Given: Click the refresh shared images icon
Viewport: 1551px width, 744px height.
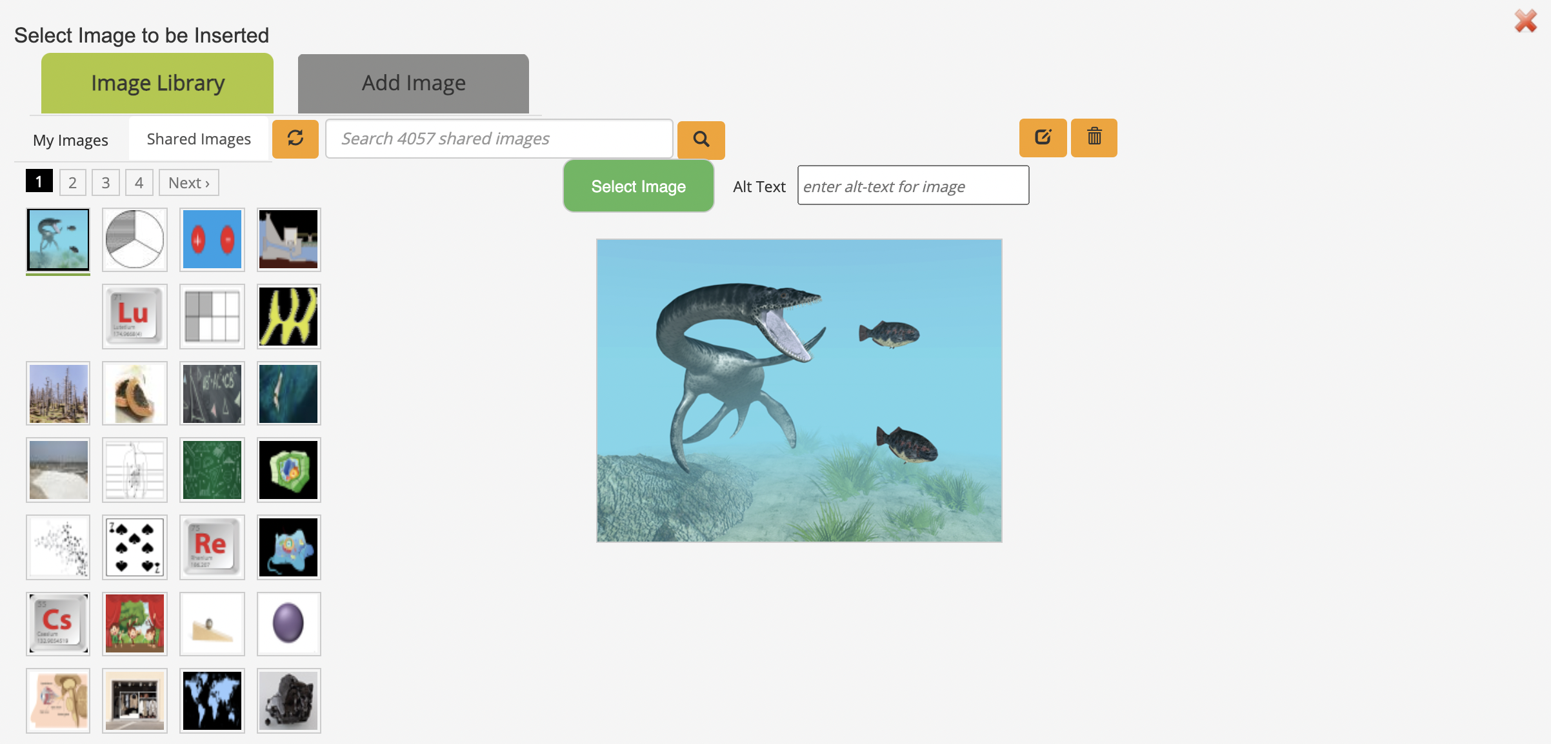Looking at the screenshot, I should click(x=295, y=139).
